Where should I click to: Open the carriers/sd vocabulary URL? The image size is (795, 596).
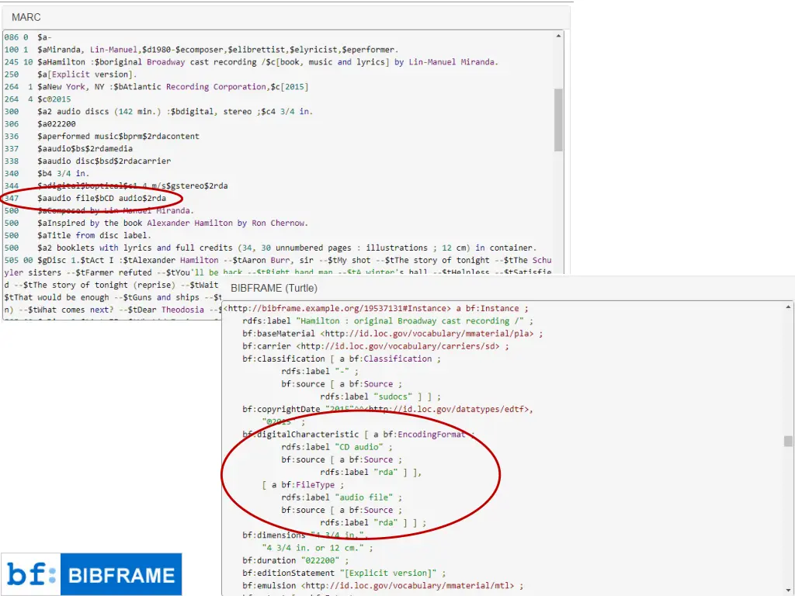pyautogui.click(x=400, y=346)
